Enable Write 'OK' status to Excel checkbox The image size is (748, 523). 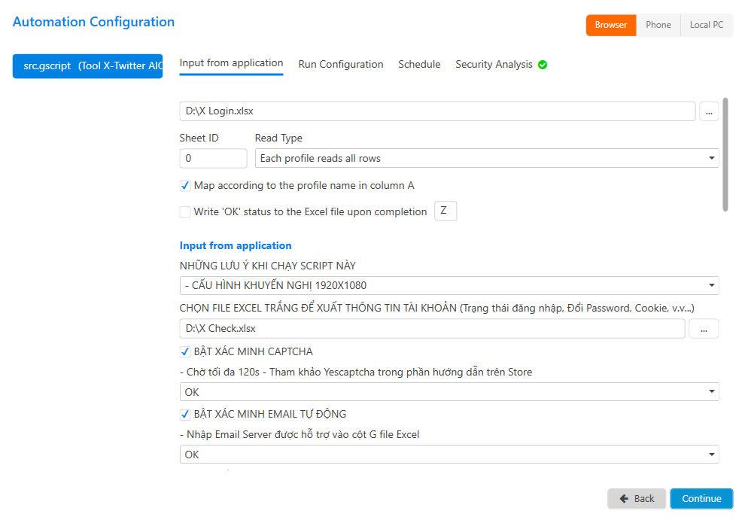click(185, 212)
